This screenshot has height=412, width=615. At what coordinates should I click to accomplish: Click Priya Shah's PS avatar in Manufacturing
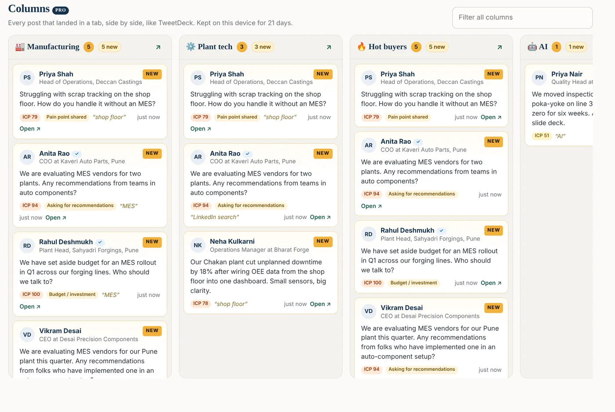27,78
